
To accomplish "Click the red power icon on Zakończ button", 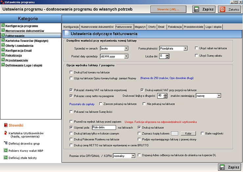I will pos(222,10).
